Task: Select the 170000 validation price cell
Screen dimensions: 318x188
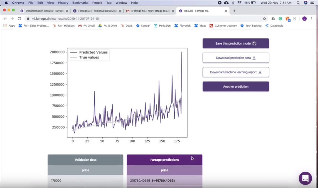Action: point(85,181)
